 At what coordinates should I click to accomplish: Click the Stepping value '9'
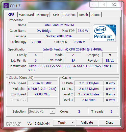(x=110, y=55)
